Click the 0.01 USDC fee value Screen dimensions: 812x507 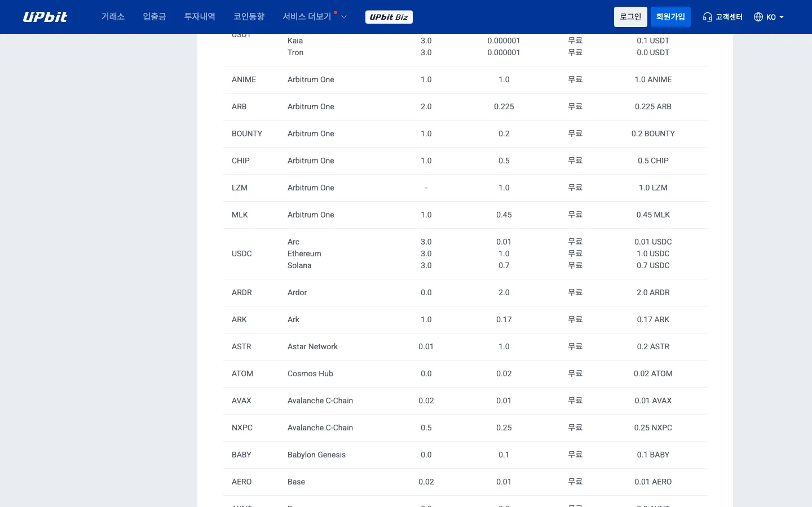pyautogui.click(x=653, y=242)
